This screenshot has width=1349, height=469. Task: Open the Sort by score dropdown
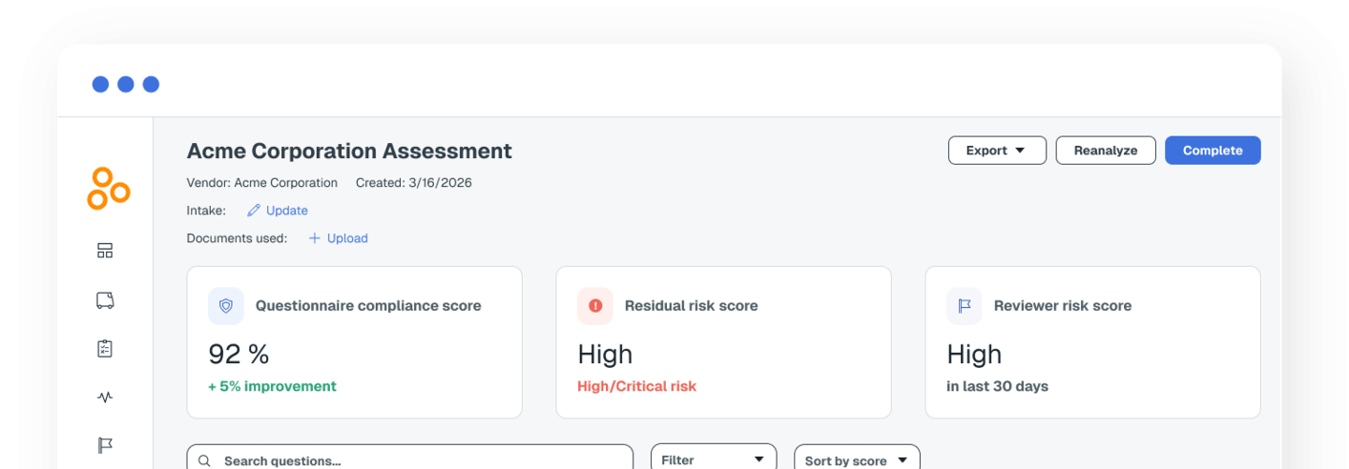pos(856,460)
